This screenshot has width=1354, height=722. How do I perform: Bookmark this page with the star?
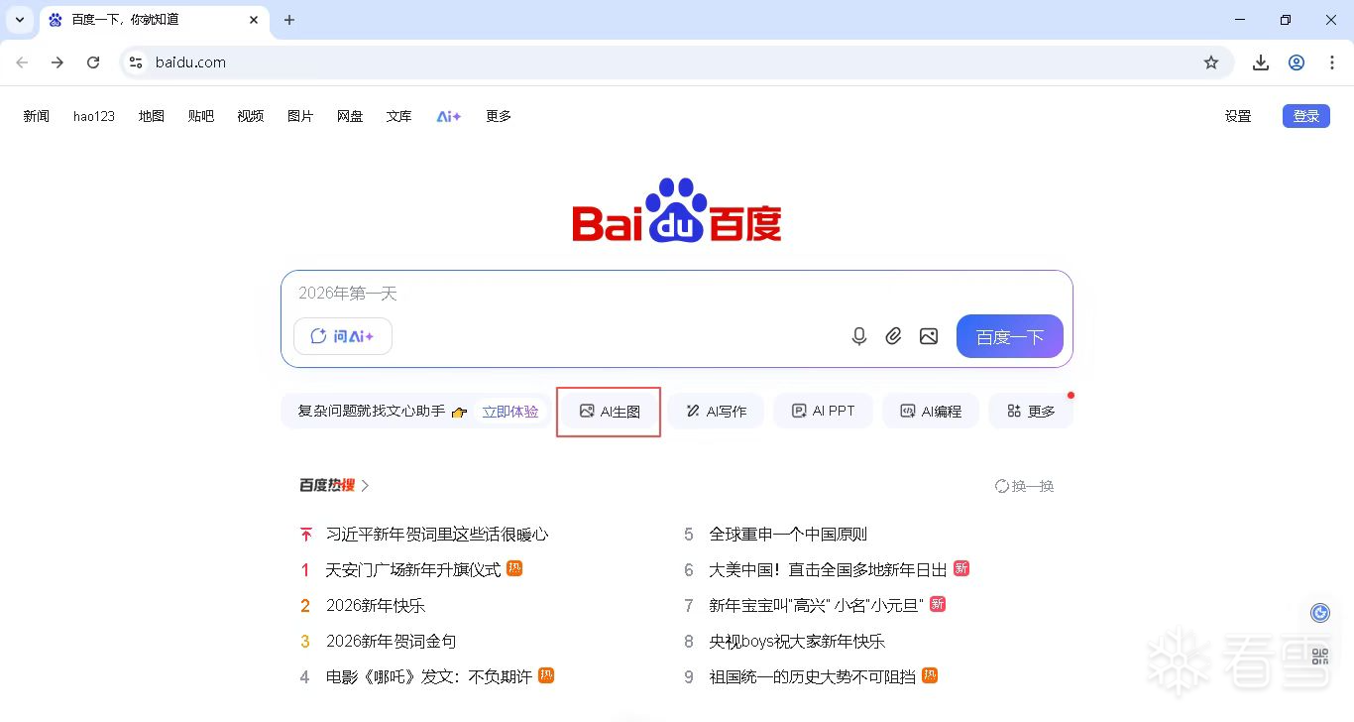pos(1211,62)
